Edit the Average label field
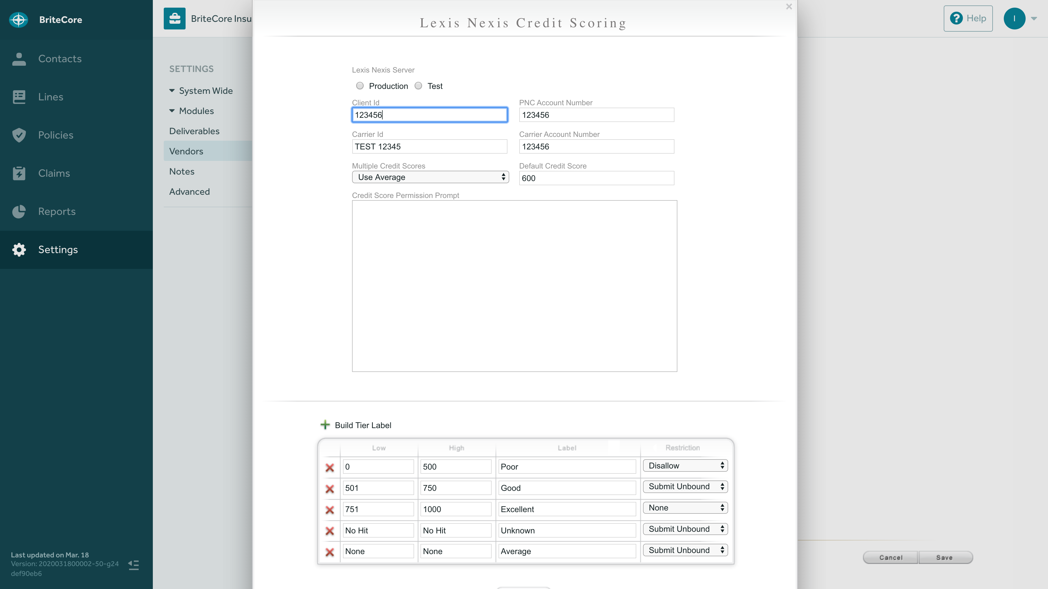1048x589 pixels. [567, 551]
